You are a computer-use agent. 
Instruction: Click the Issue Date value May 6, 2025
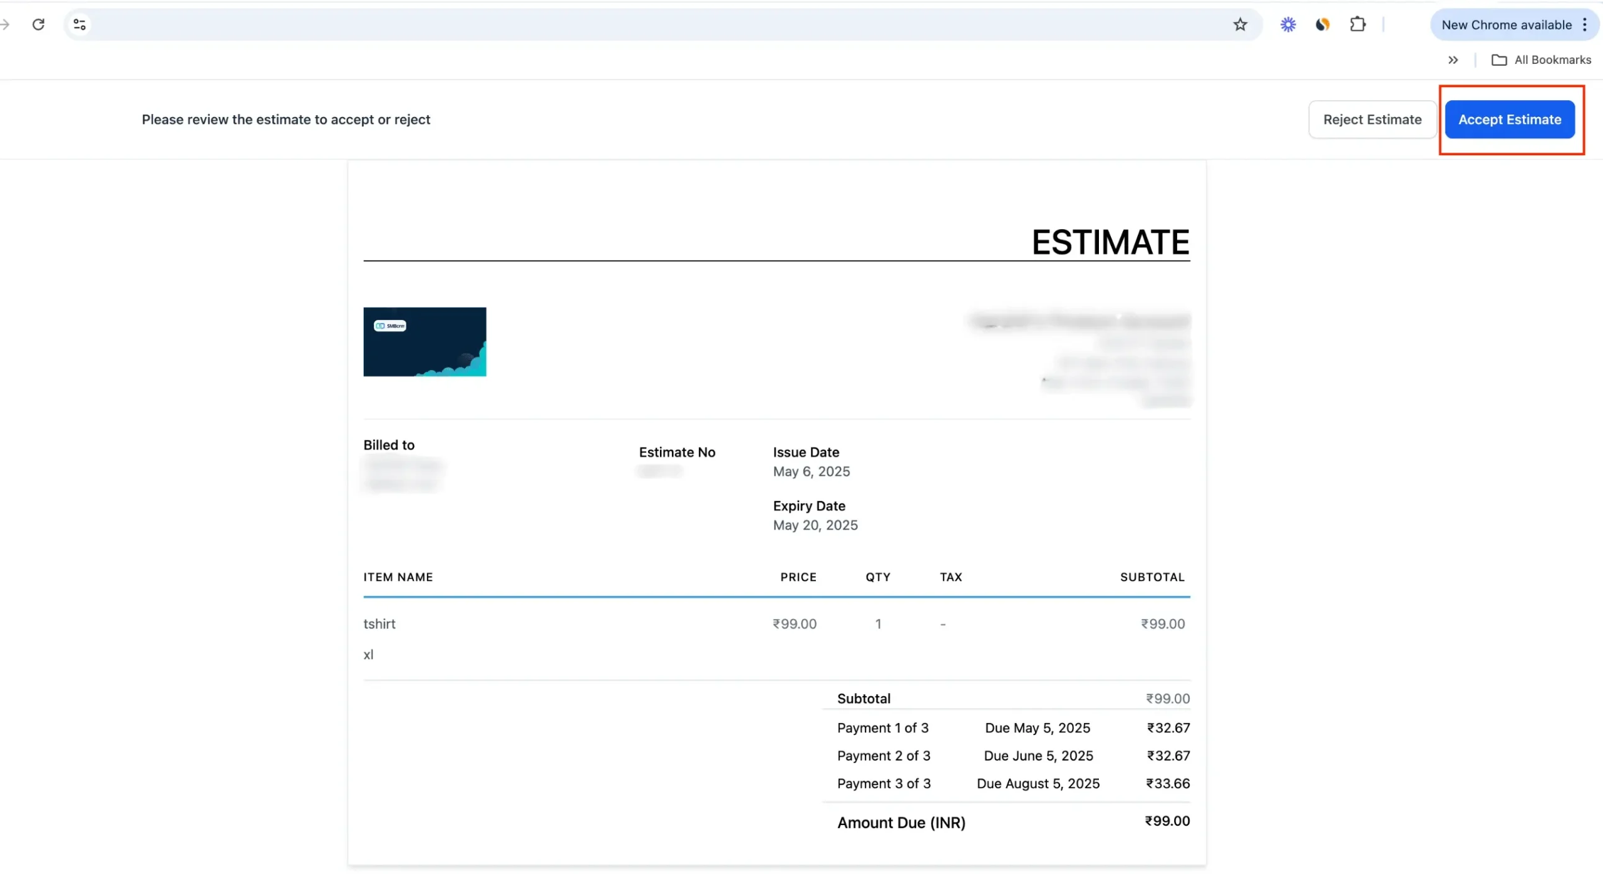click(x=811, y=471)
